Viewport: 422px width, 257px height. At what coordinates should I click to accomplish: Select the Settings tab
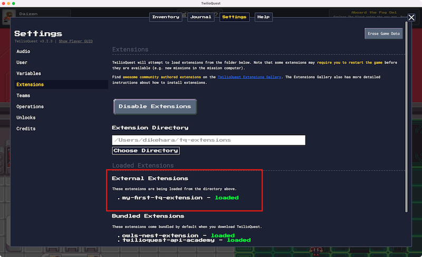(234, 17)
